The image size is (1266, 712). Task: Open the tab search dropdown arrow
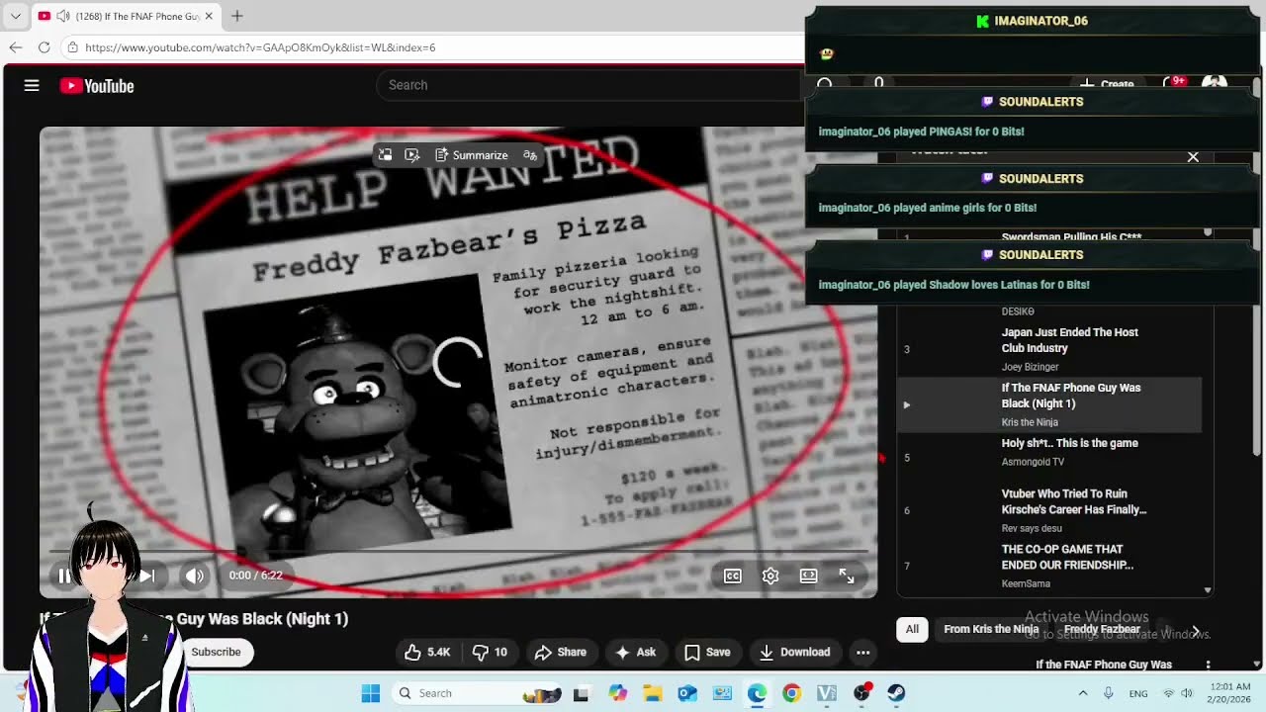pos(15,16)
